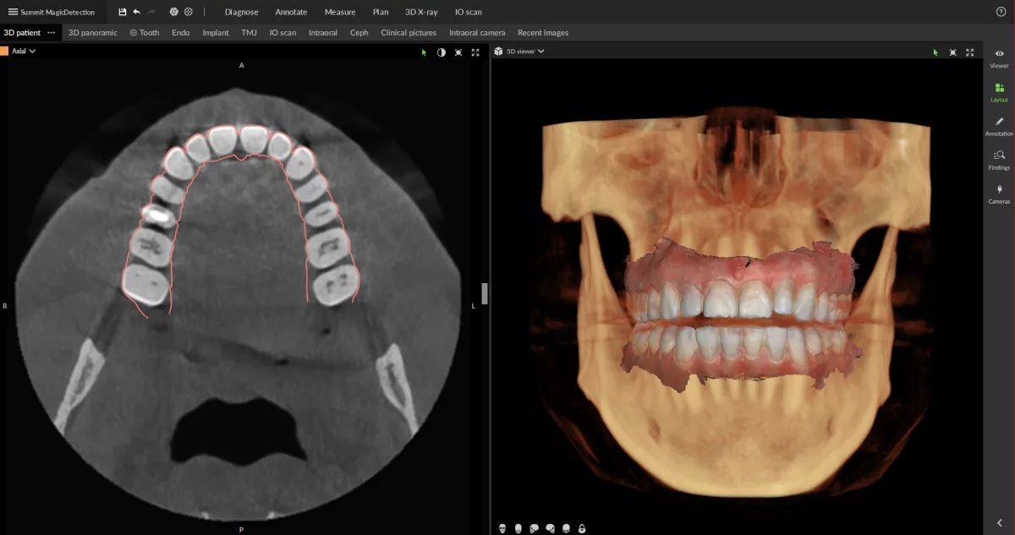This screenshot has height=535, width=1015.
Task: Click the save icon in top toolbar
Action: [x=123, y=12]
